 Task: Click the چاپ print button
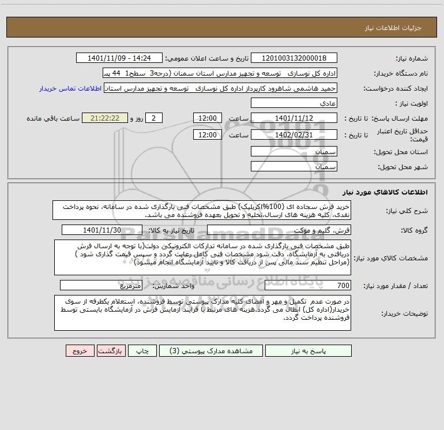pyautogui.click(x=142, y=351)
